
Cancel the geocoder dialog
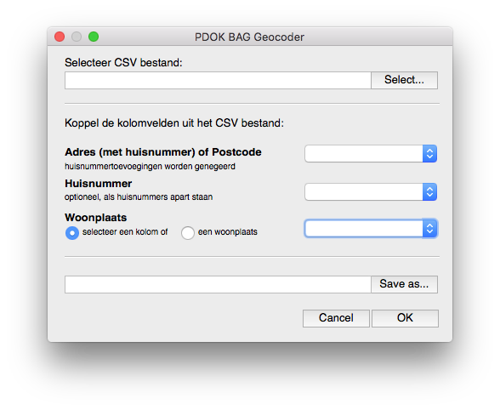(x=336, y=318)
